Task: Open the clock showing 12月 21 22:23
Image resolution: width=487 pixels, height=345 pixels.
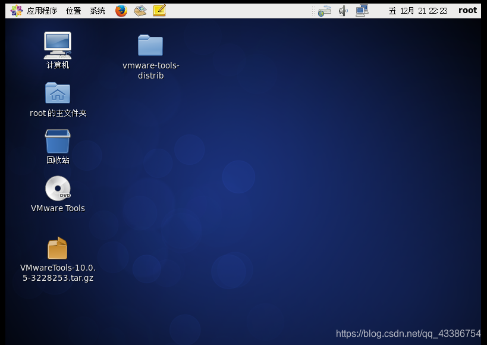Action: pos(418,11)
